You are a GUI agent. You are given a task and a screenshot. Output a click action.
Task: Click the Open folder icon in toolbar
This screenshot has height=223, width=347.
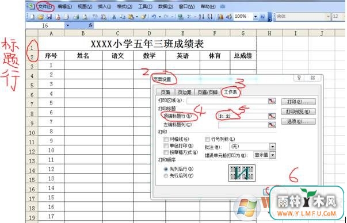pyautogui.click(x=40, y=17)
